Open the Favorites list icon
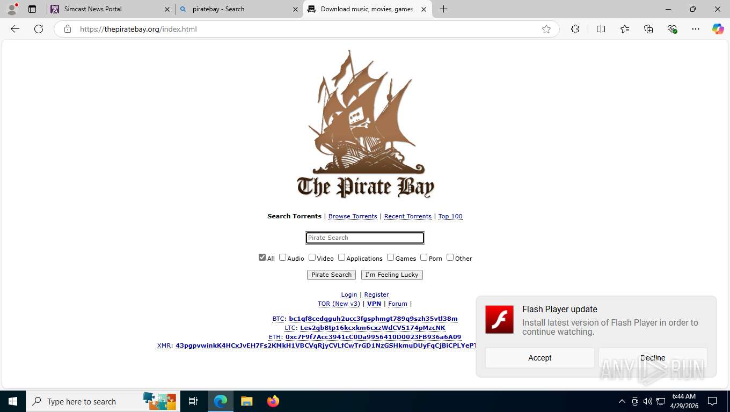 click(x=625, y=29)
